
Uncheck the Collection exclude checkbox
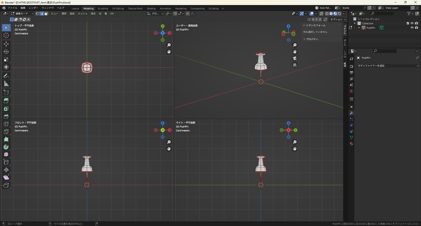(408, 23)
